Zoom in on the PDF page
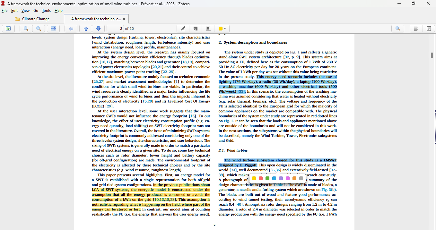This screenshot has width=436, height=230. pyautogui.click(x=39, y=29)
